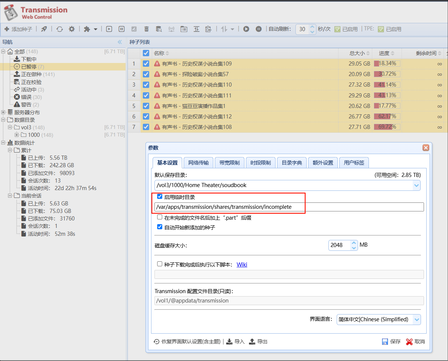Collapse the navigation panel with double chevron
This screenshot has height=361, width=448.
click(120, 42)
